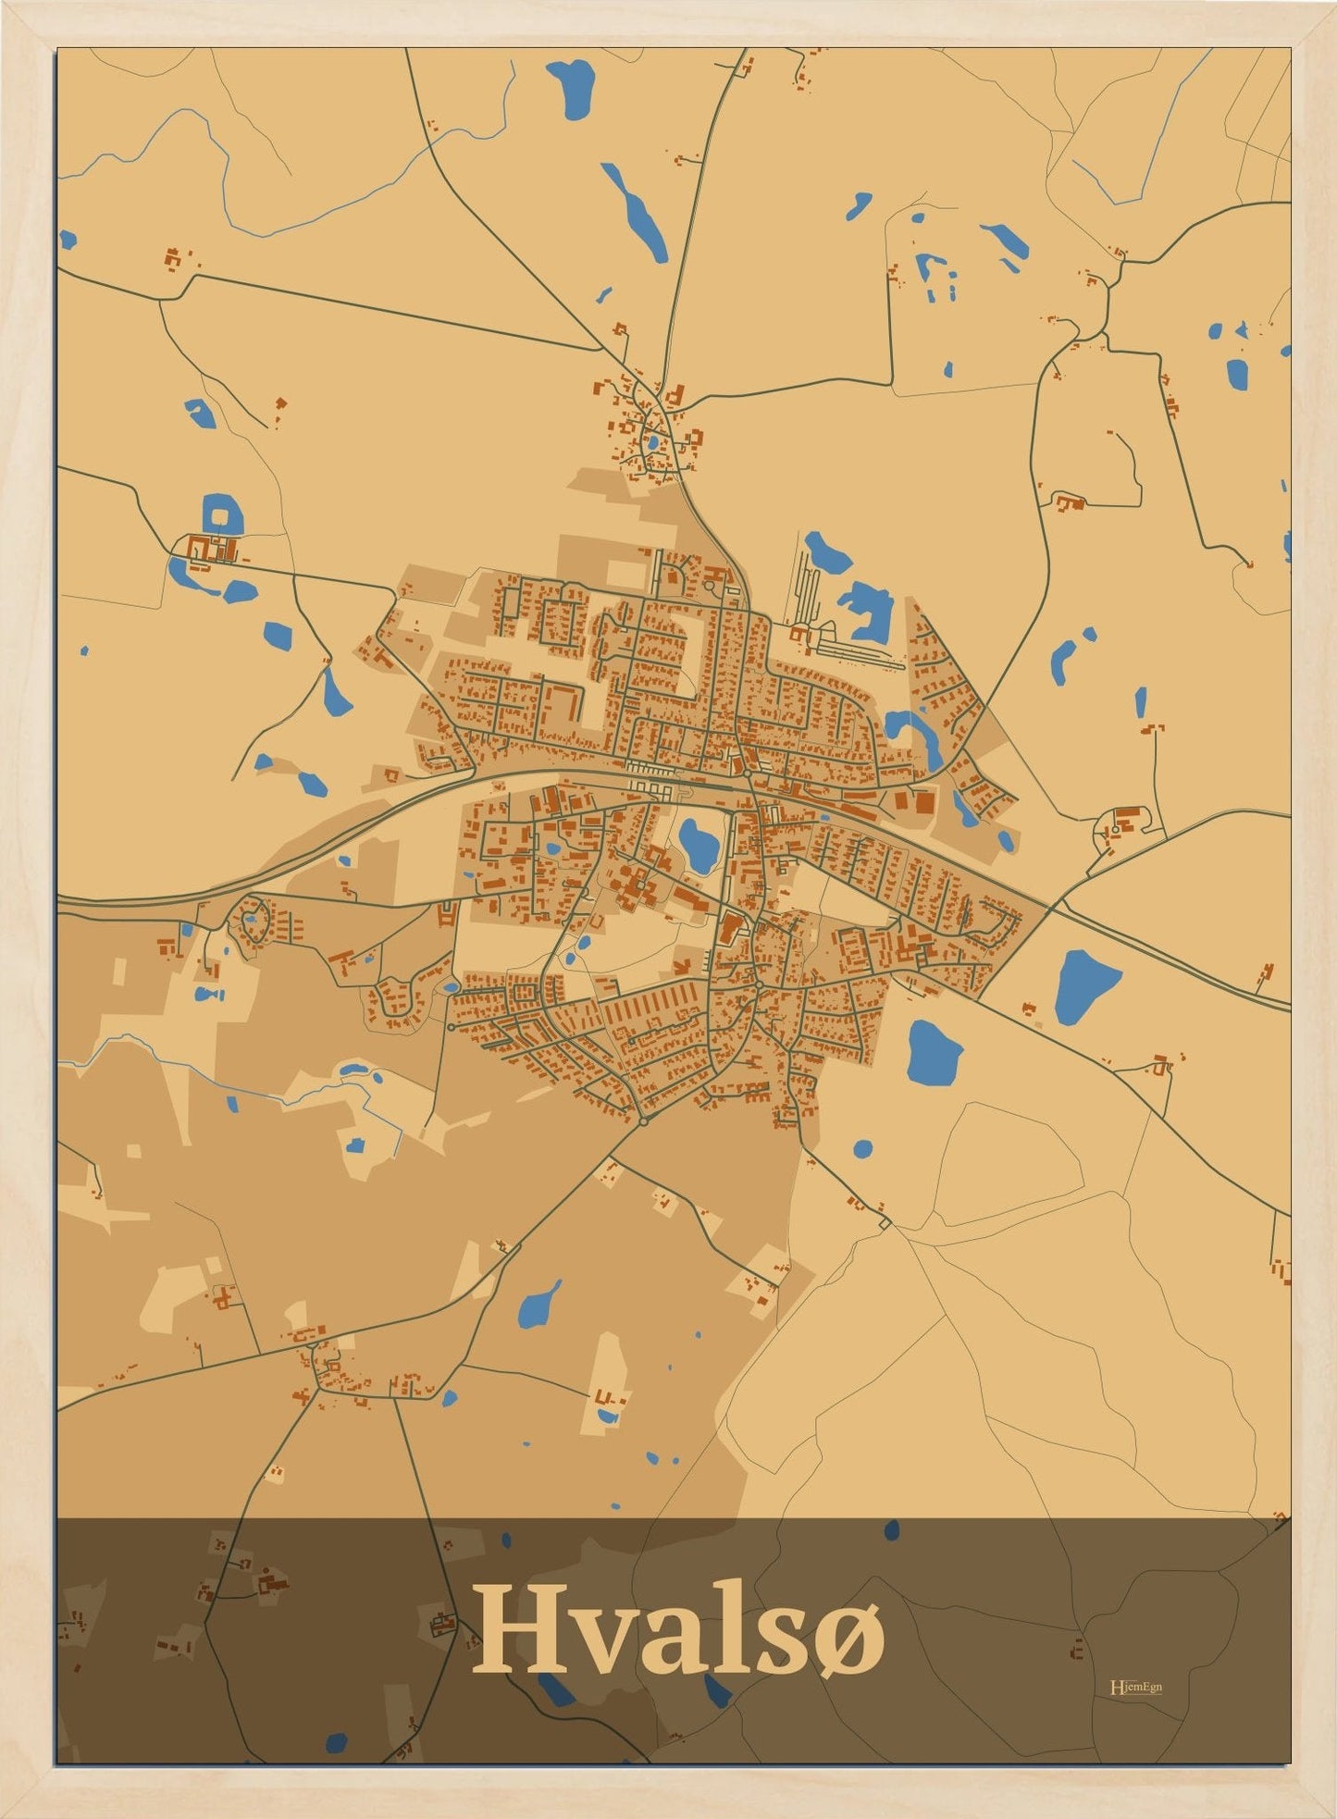Click the HjemEgn logo in the banner
The image size is (1337, 1819).
pos(1135,1687)
